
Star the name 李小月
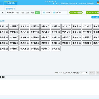coord(90,32)
